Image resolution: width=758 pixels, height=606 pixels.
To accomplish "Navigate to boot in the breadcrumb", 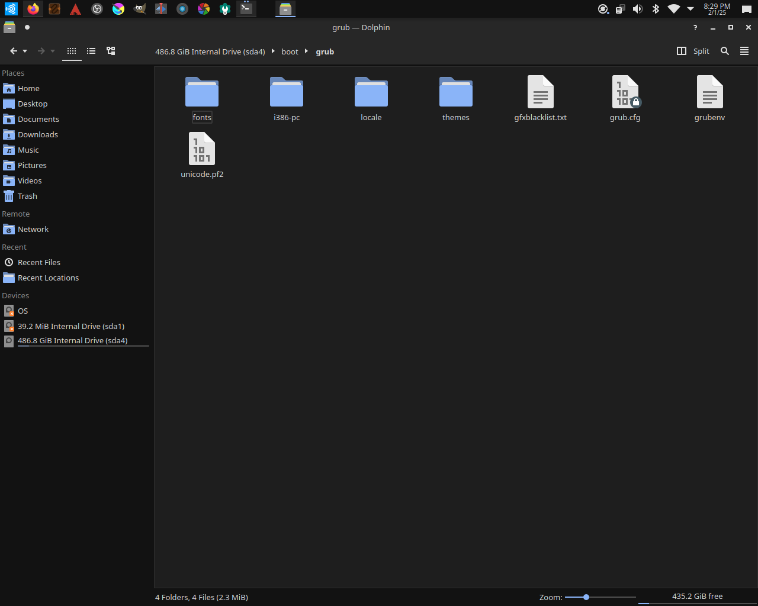I will tap(290, 52).
